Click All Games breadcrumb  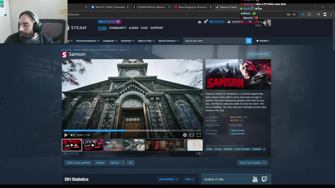66,50
